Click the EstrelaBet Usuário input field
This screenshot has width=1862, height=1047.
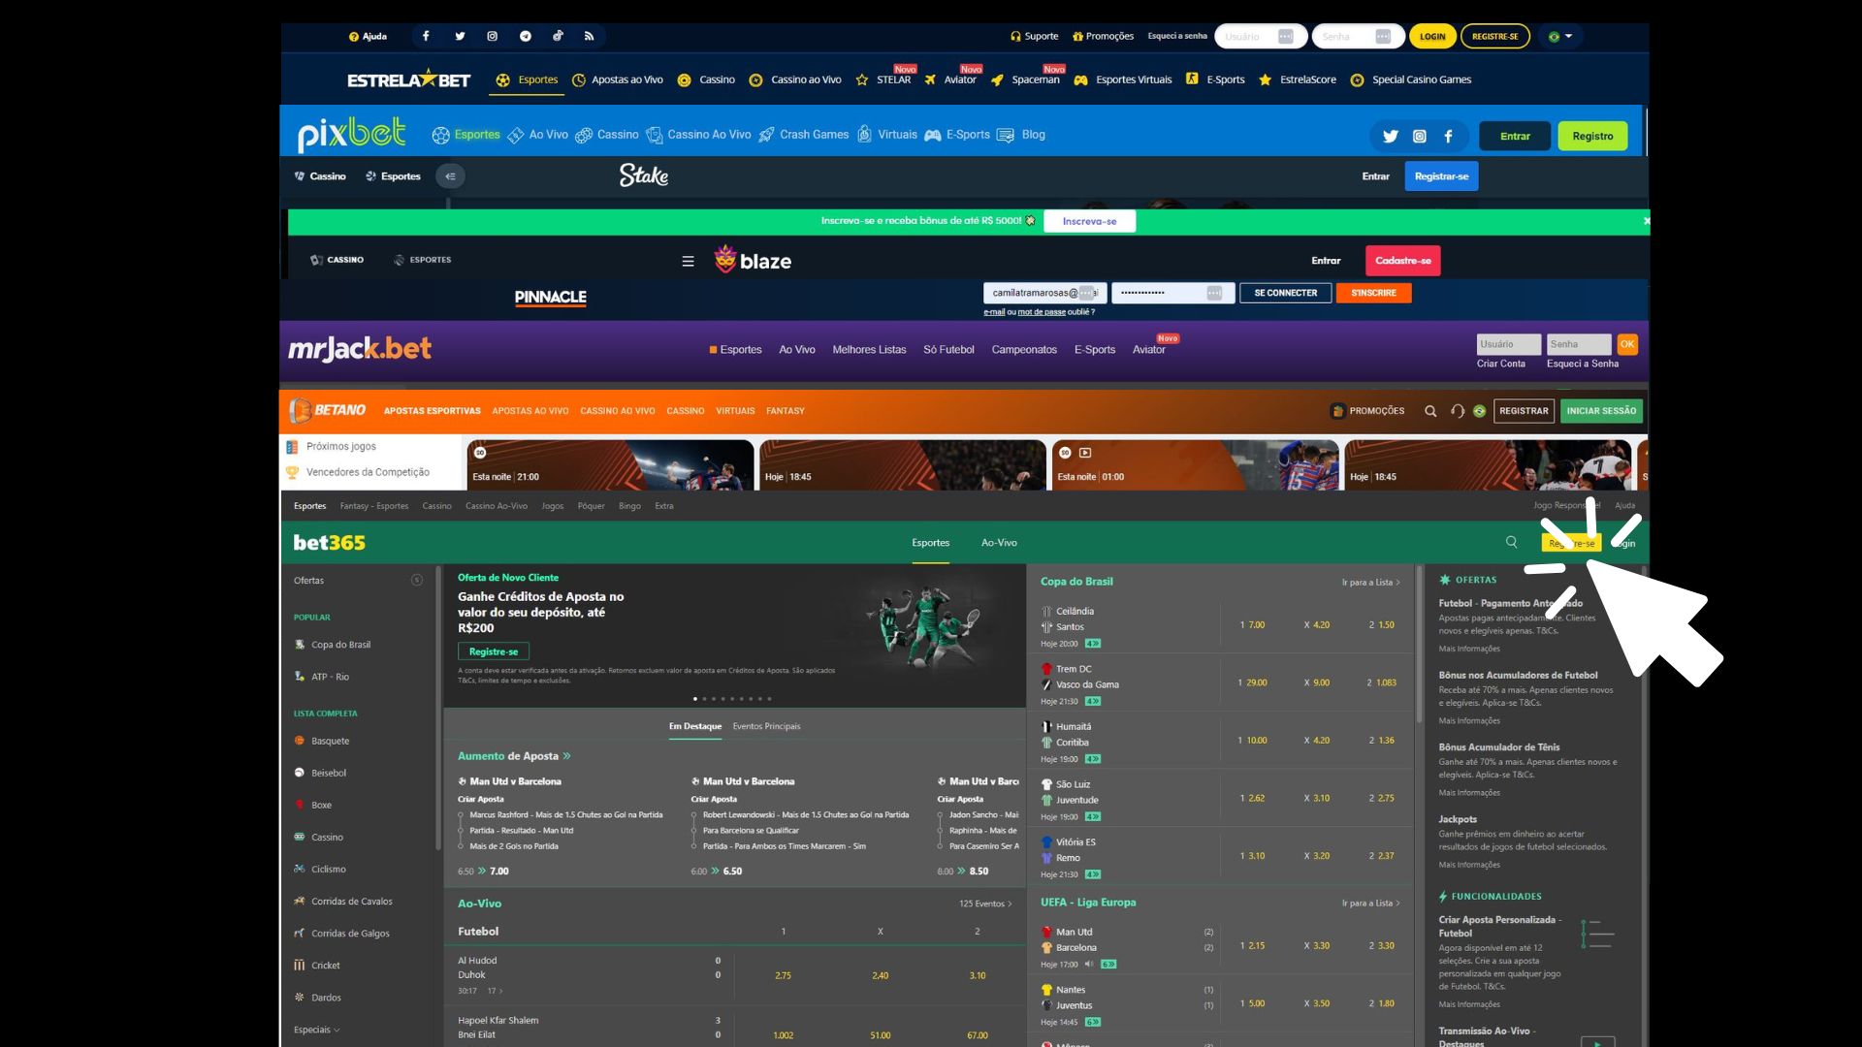pyautogui.click(x=1259, y=36)
